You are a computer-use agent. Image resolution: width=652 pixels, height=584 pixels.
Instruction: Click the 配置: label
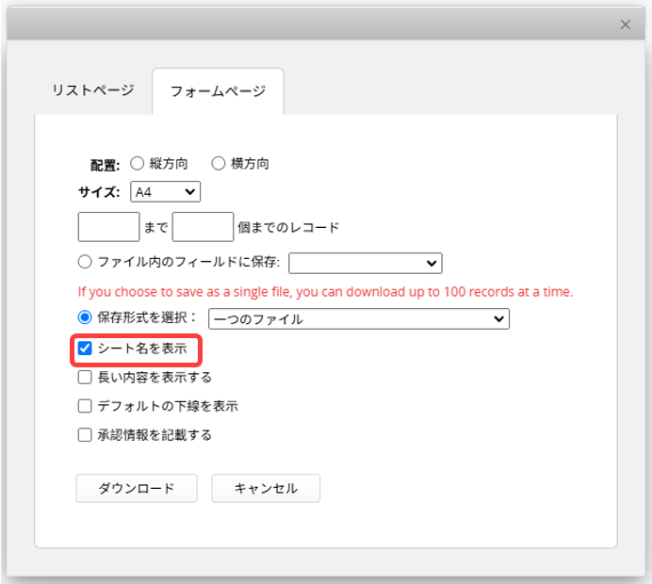106,165
